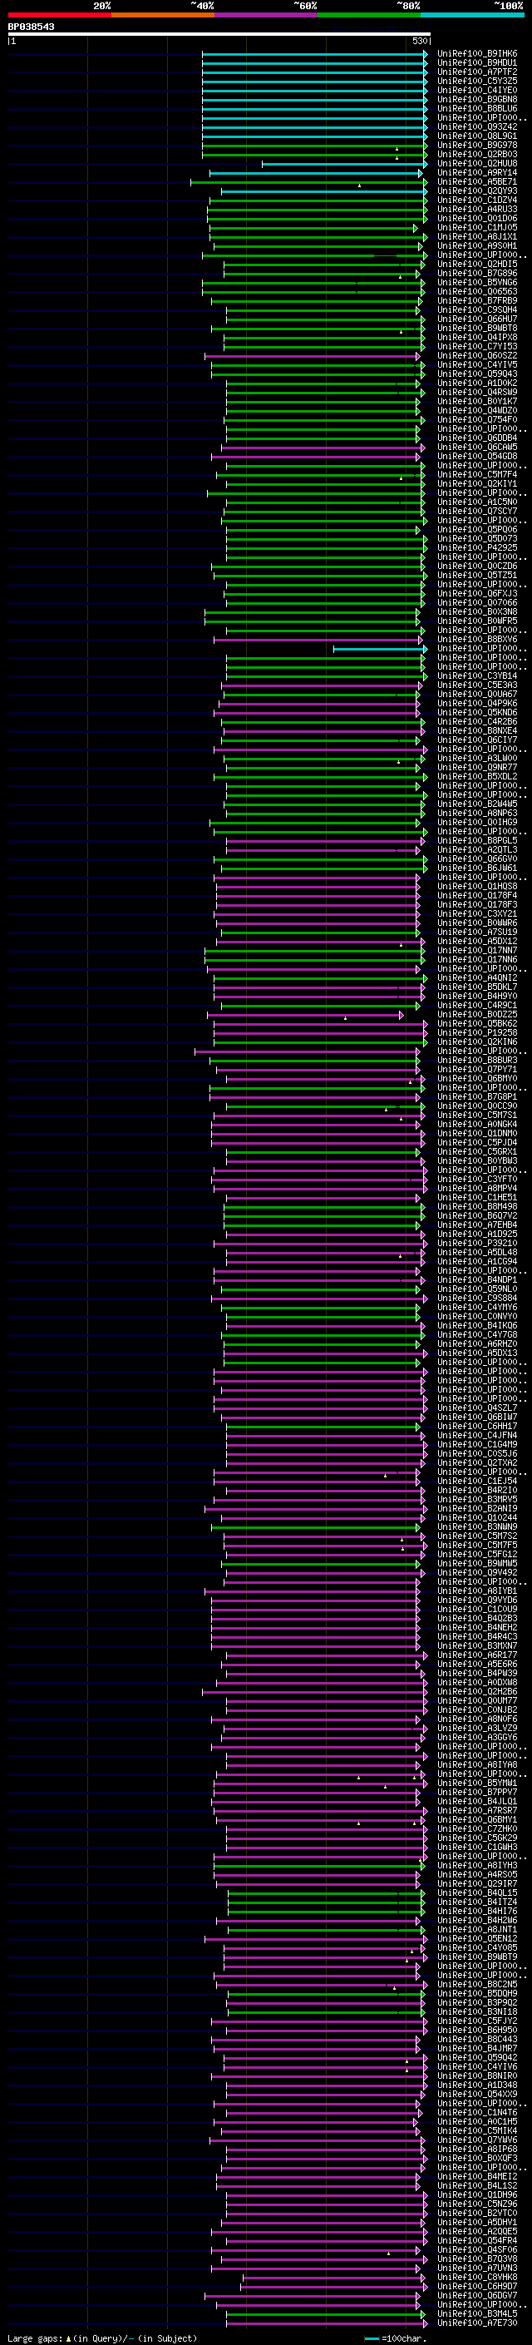Select the UniRef100_Q93Z42 hit label
Viewport: 532px width, 2345px height.
coord(477,126)
